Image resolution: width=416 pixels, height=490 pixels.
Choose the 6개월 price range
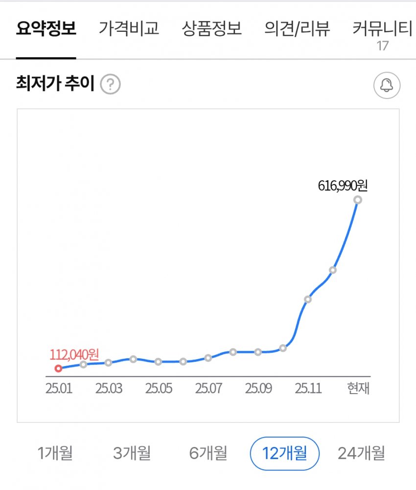(x=208, y=453)
